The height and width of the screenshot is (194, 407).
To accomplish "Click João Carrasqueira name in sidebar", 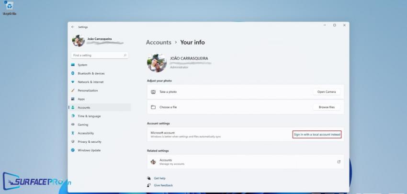I will coord(100,39).
